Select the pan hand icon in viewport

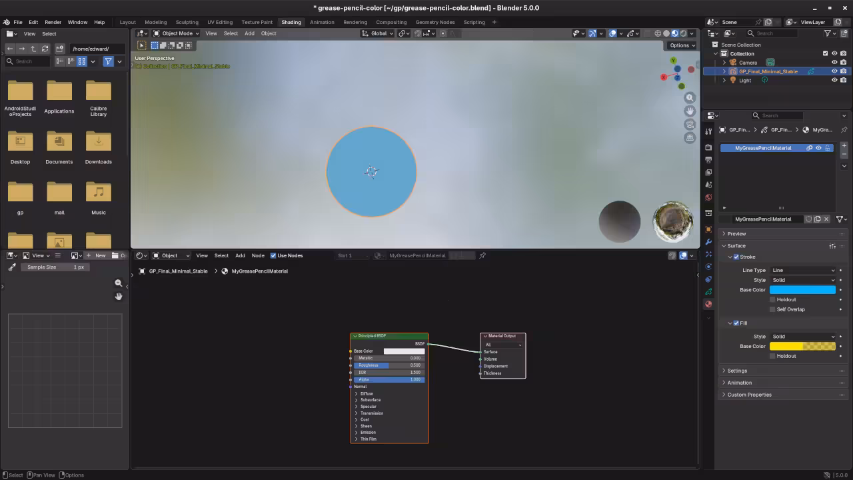click(690, 111)
